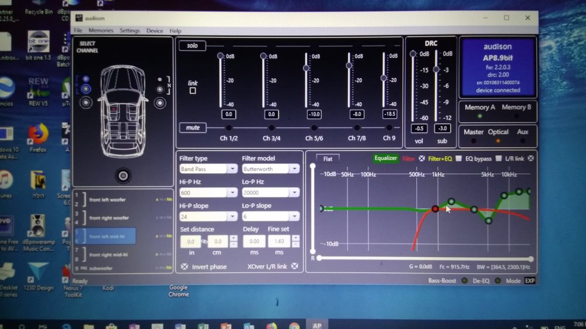Viewport: 586px width, 329px height.
Task: Mute channel Ch 1/2
Action: [x=229, y=128]
